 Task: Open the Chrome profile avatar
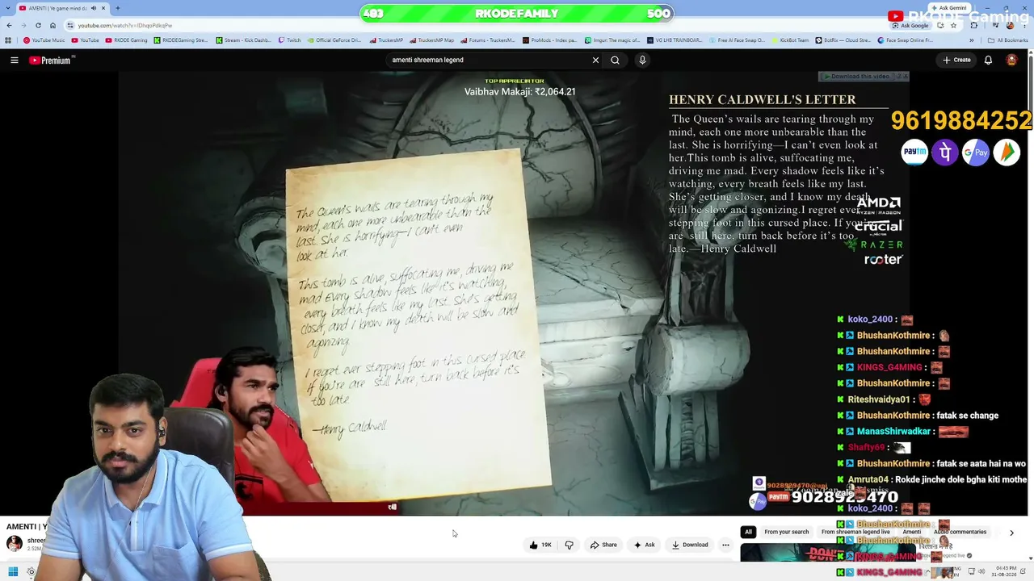pyautogui.click(x=1011, y=25)
